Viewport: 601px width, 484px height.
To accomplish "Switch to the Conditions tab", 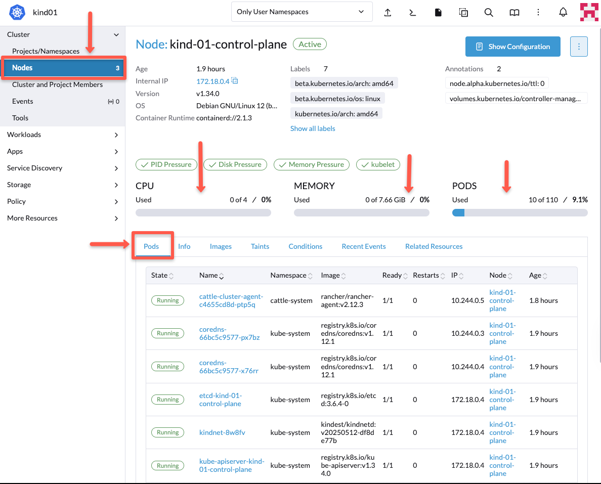I will coord(305,246).
